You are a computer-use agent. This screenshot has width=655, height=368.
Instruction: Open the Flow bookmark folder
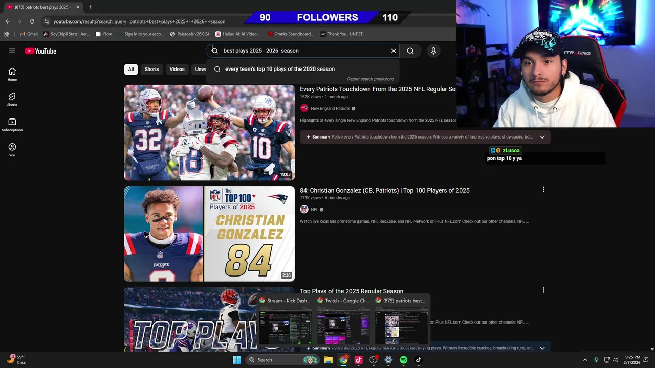click(x=104, y=34)
